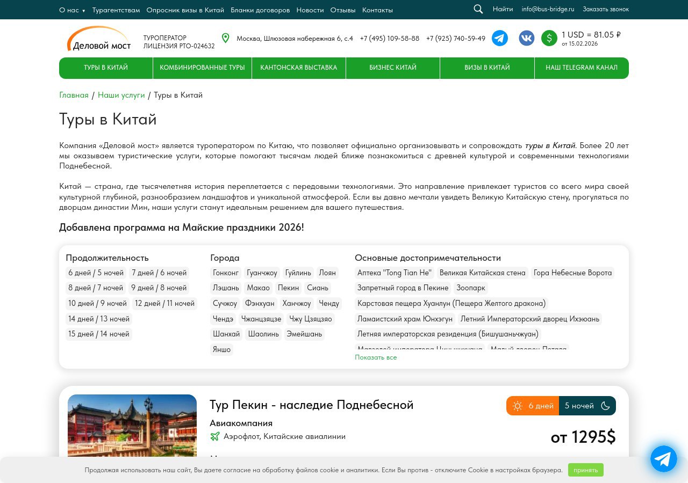The width and height of the screenshot is (688, 483).
Task: Open the Telegram icon in header
Action: [500, 38]
